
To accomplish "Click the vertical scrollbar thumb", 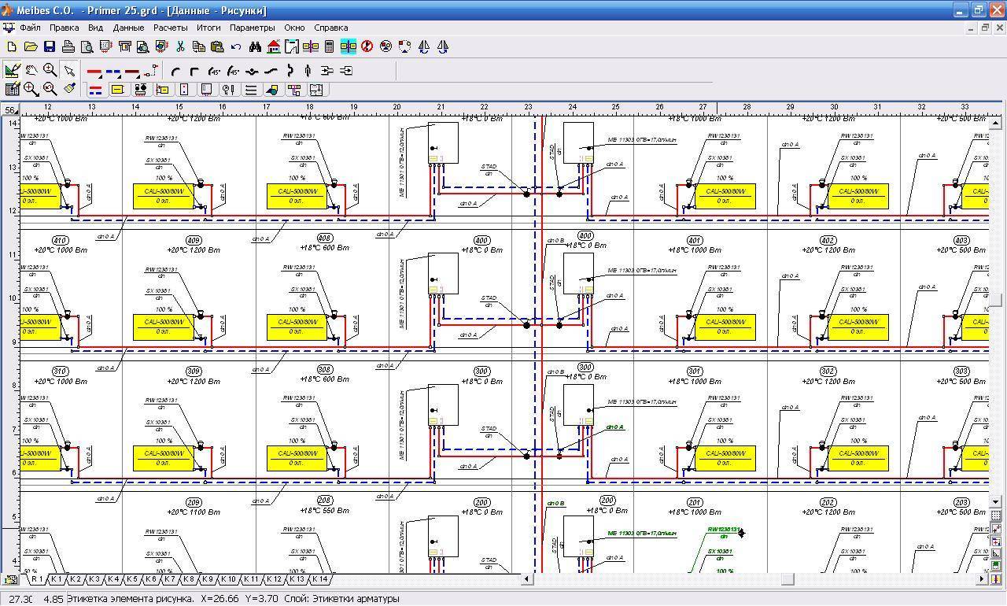I will click(995, 300).
